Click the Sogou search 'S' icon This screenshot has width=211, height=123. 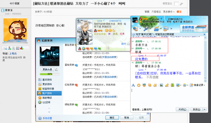[184, 85]
